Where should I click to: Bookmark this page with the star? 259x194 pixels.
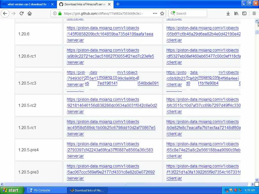pos(162,13)
